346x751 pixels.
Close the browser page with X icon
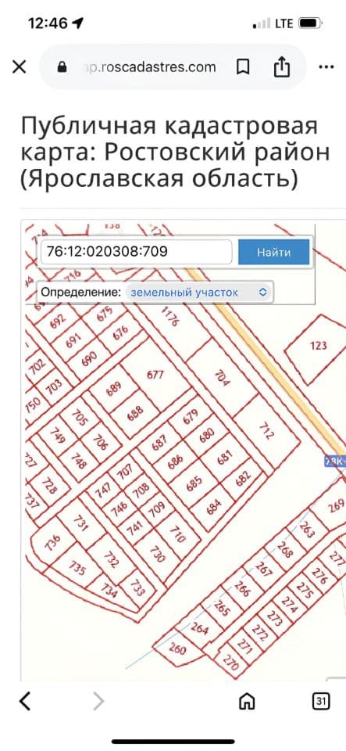click(x=19, y=67)
